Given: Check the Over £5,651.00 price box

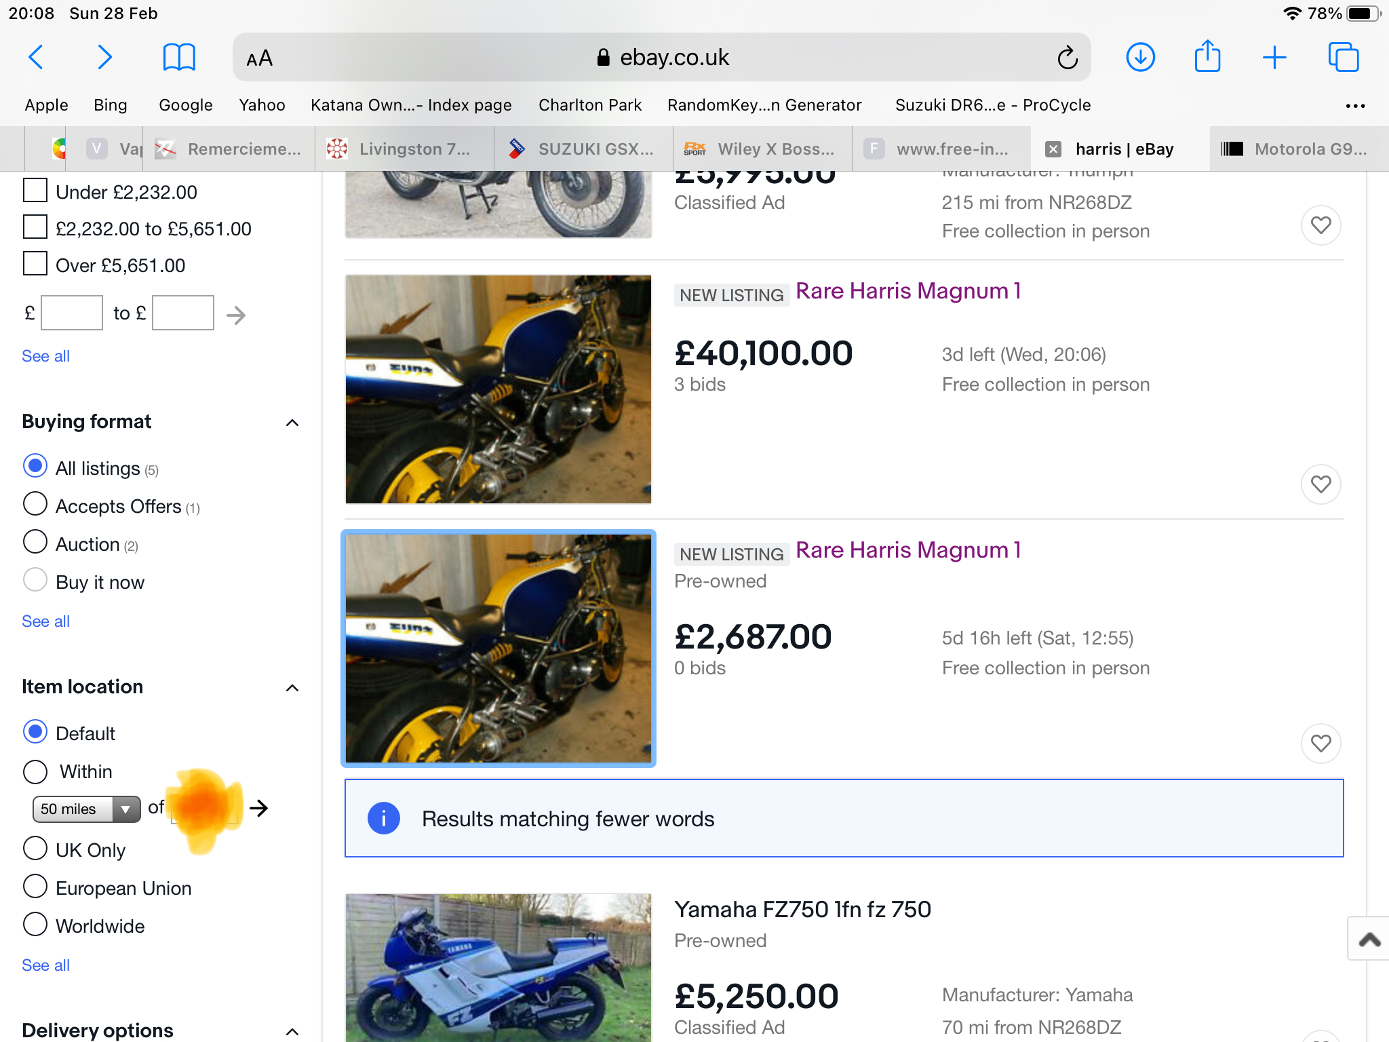Looking at the screenshot, I should tap(35, 264).
